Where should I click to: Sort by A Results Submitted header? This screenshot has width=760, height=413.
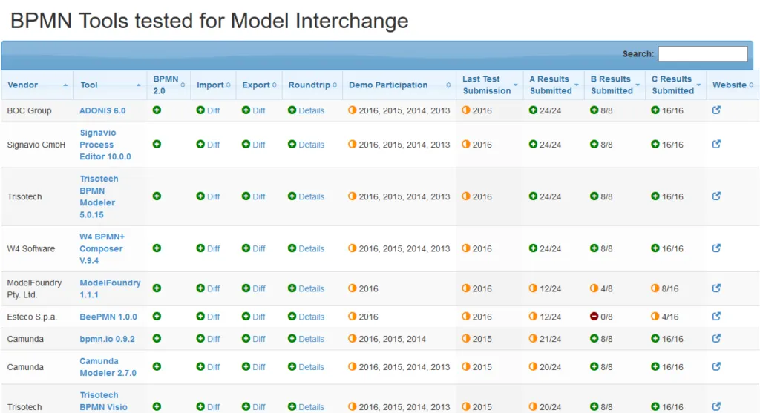click(x=554, y=85)
